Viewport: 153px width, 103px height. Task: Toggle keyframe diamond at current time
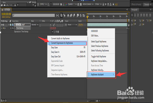[x=3, y=28]
